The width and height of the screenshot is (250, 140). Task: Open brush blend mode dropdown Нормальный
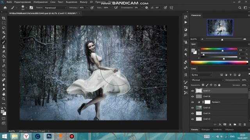55,8
